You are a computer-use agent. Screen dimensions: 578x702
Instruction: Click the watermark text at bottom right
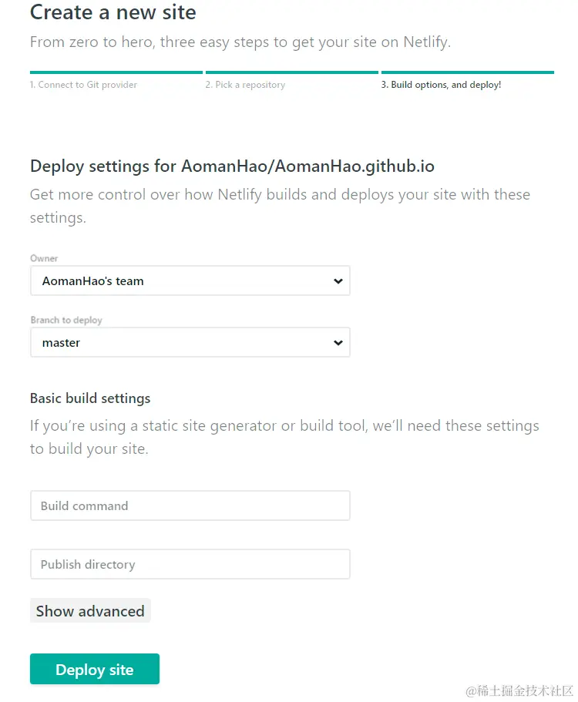click(519, 690)
